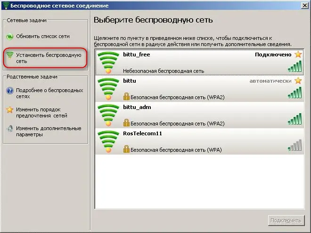Open 'Установить беспроводную сеть' link
The width and height of the screenshot is (311, 233).
pos(49,58)
